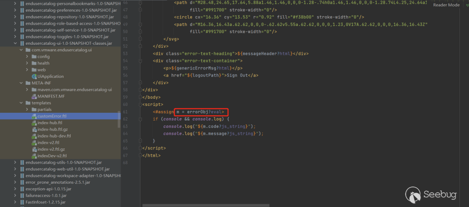Click the UiApplication class icon

click(34, 77)
